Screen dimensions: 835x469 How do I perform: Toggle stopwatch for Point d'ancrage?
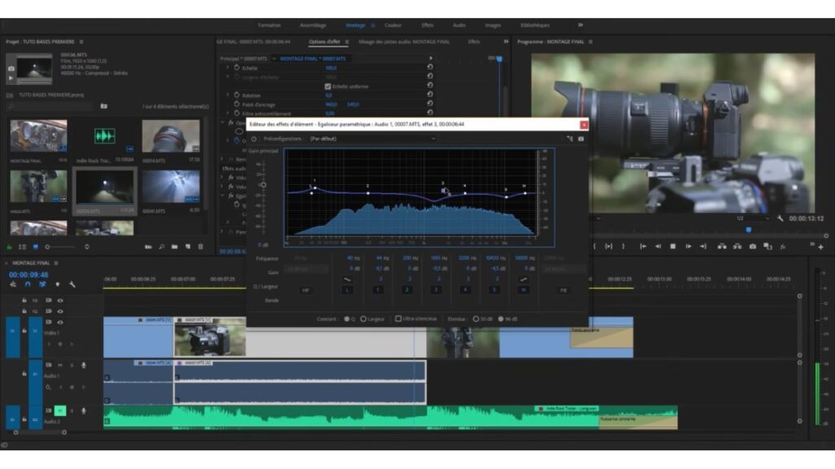click(237, 104)
